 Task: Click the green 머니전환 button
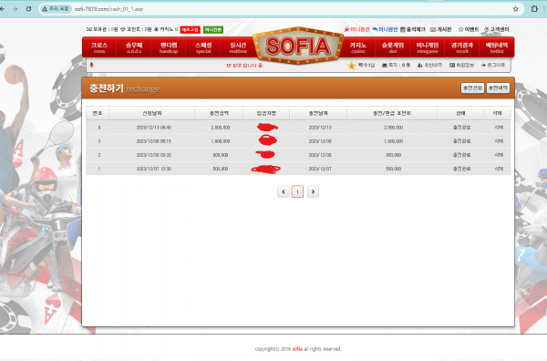pyautogui.click(x=213, y=30)
